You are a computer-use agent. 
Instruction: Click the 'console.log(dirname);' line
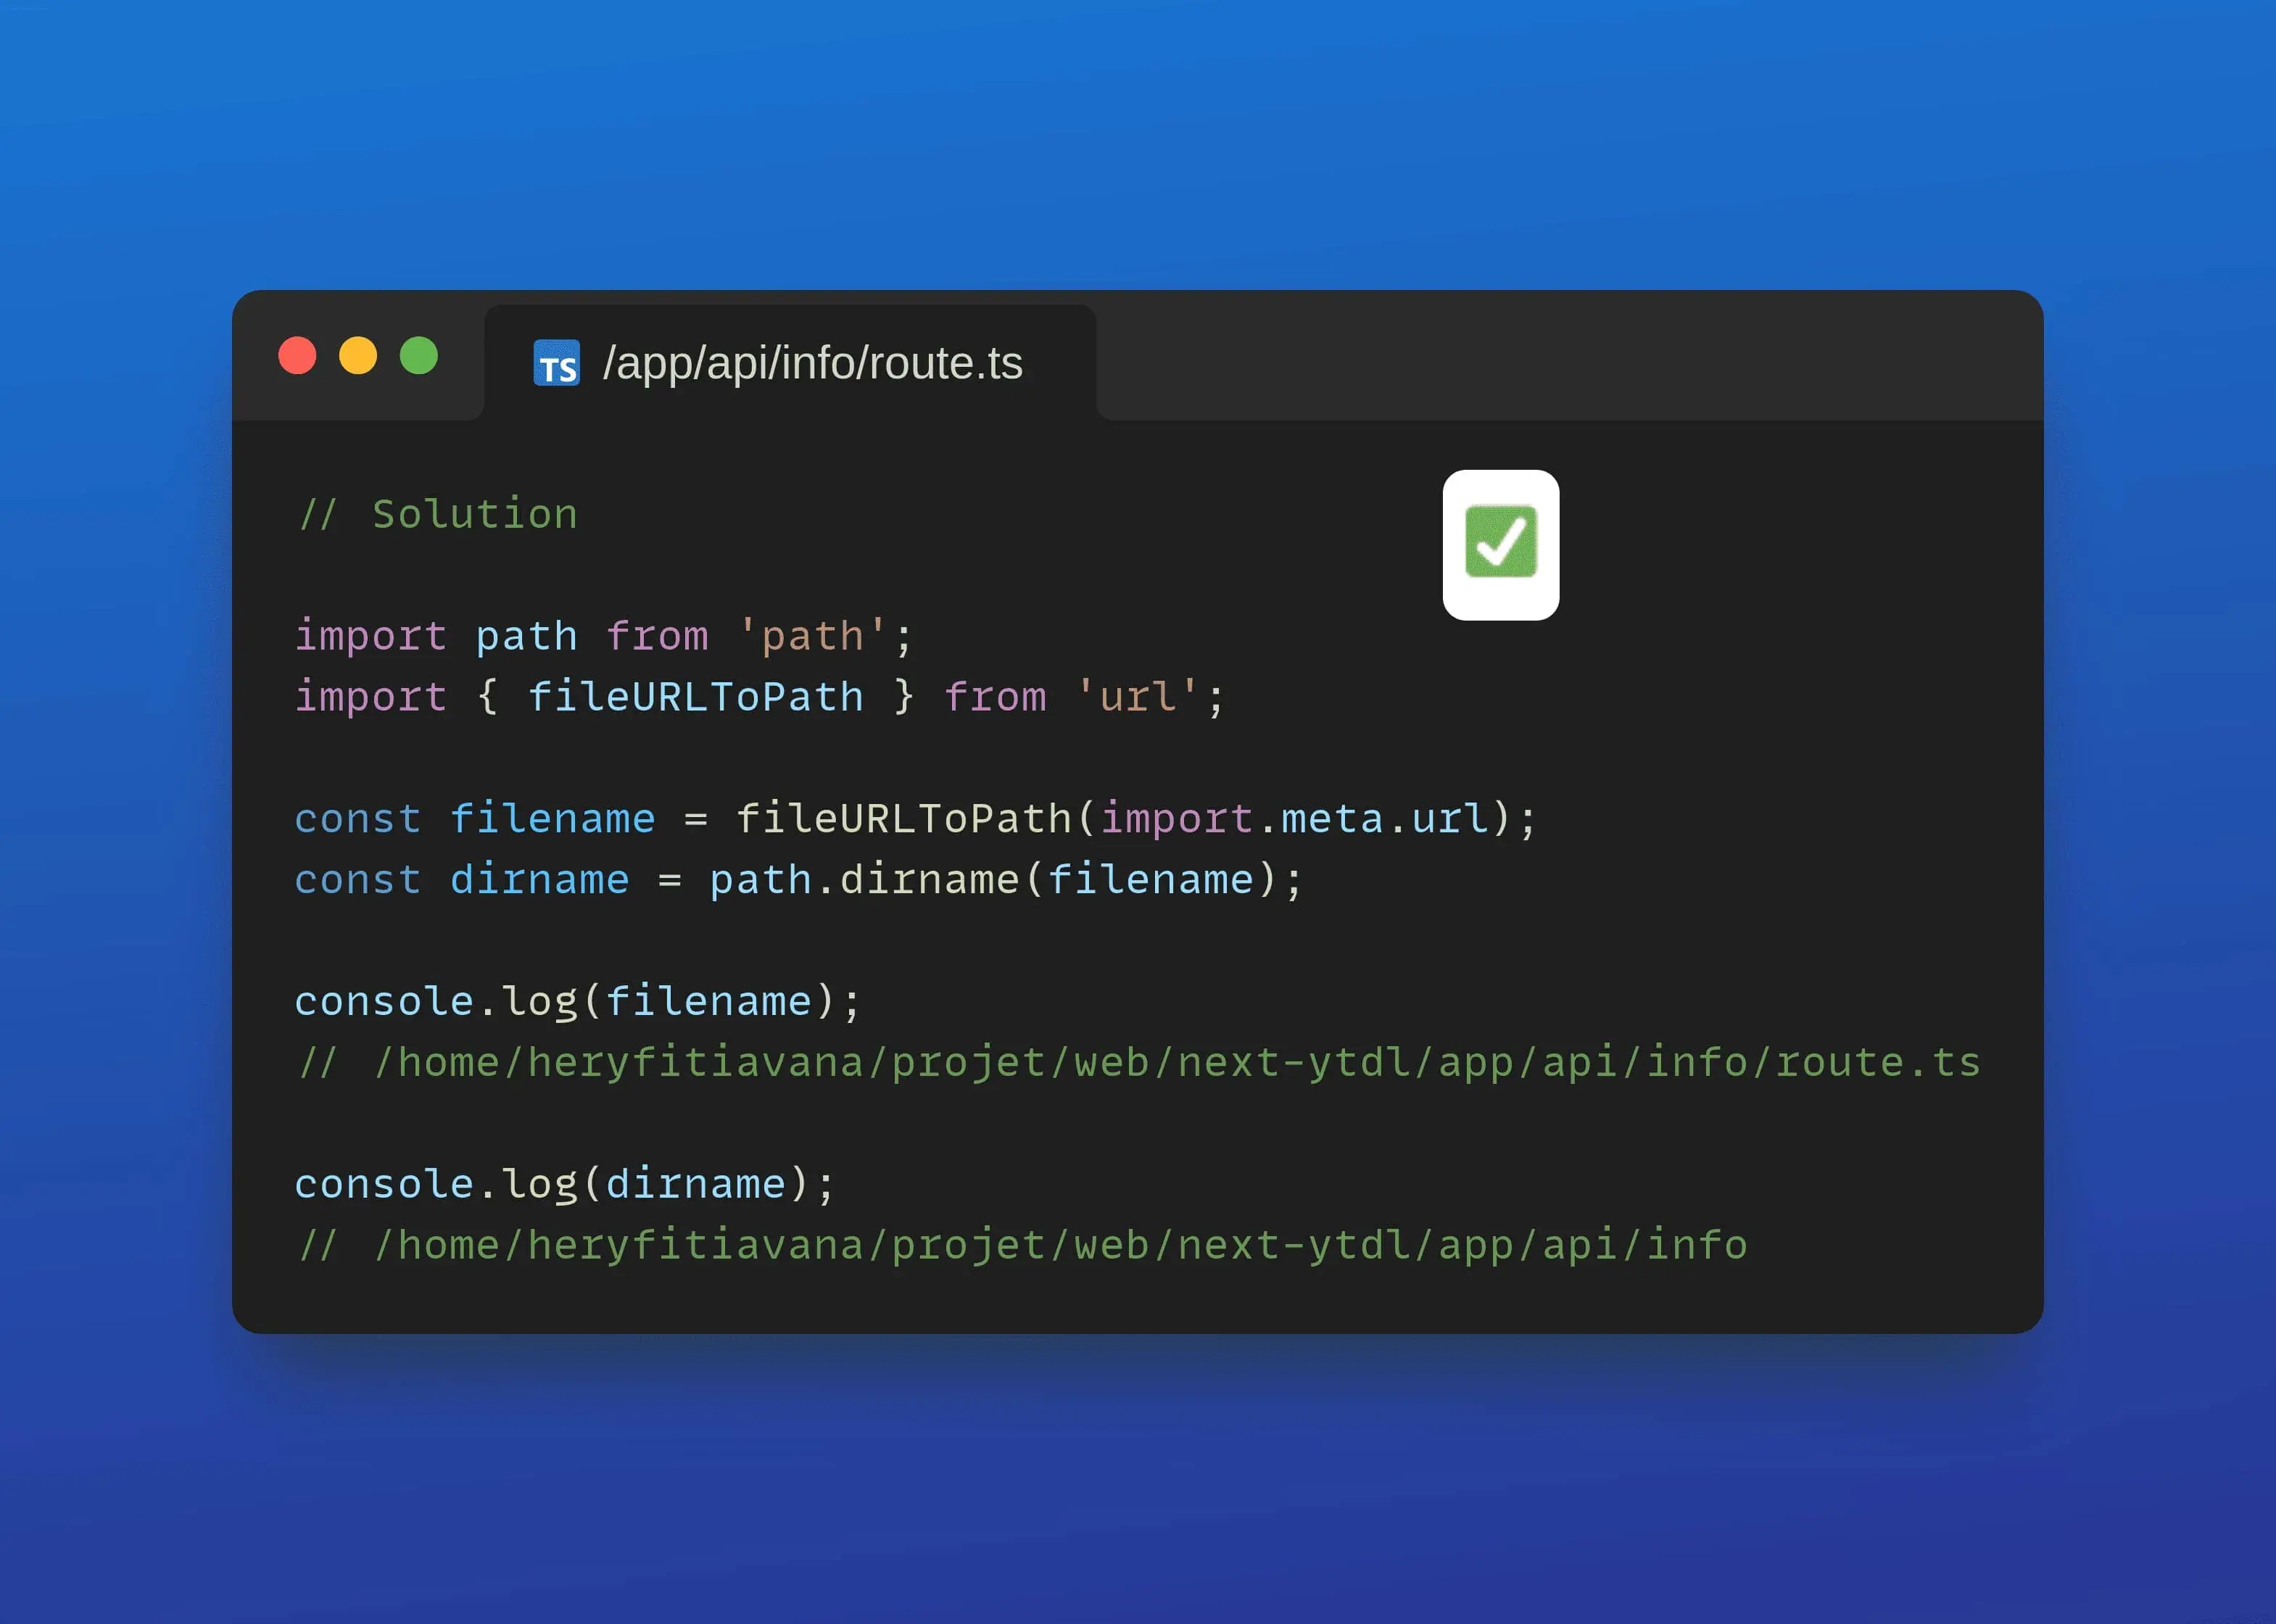coord(565,1185)
